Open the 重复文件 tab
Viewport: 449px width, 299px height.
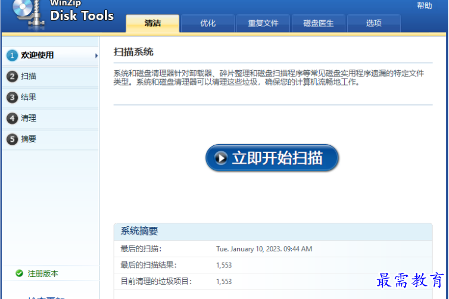(263, 23)
